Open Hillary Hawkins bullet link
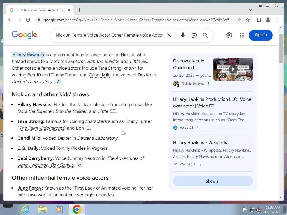 click(35, 105)
